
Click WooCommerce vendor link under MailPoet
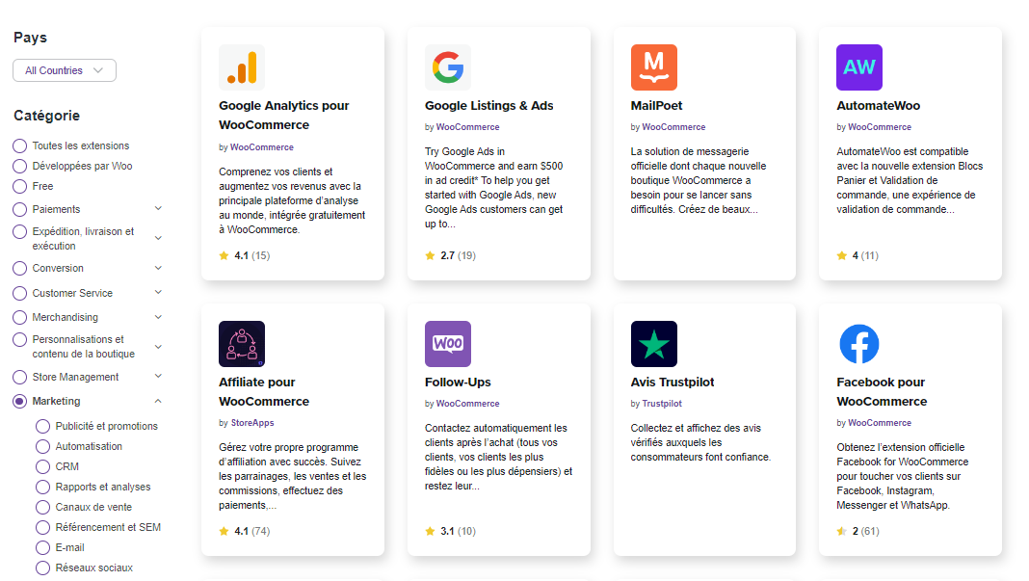click(x=673, y=127)
